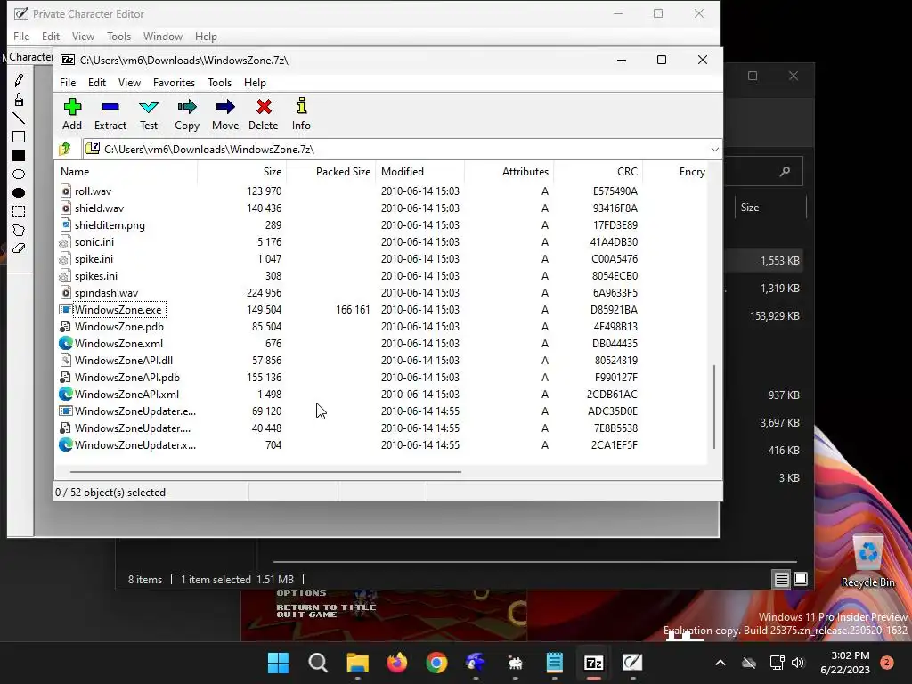Select the Filled Ellipse tool
Screen dimensions: 912x684
coord(19,192)
